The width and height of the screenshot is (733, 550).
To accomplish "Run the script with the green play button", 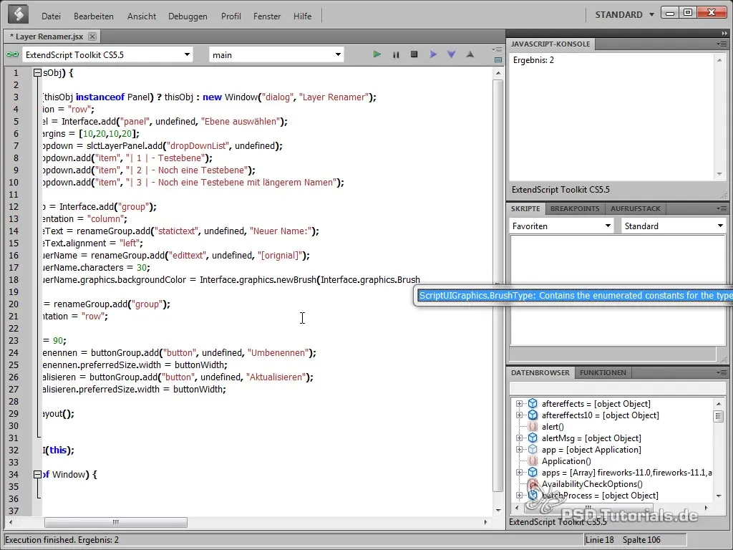I will pyautogui.click(x=377, y=54).
